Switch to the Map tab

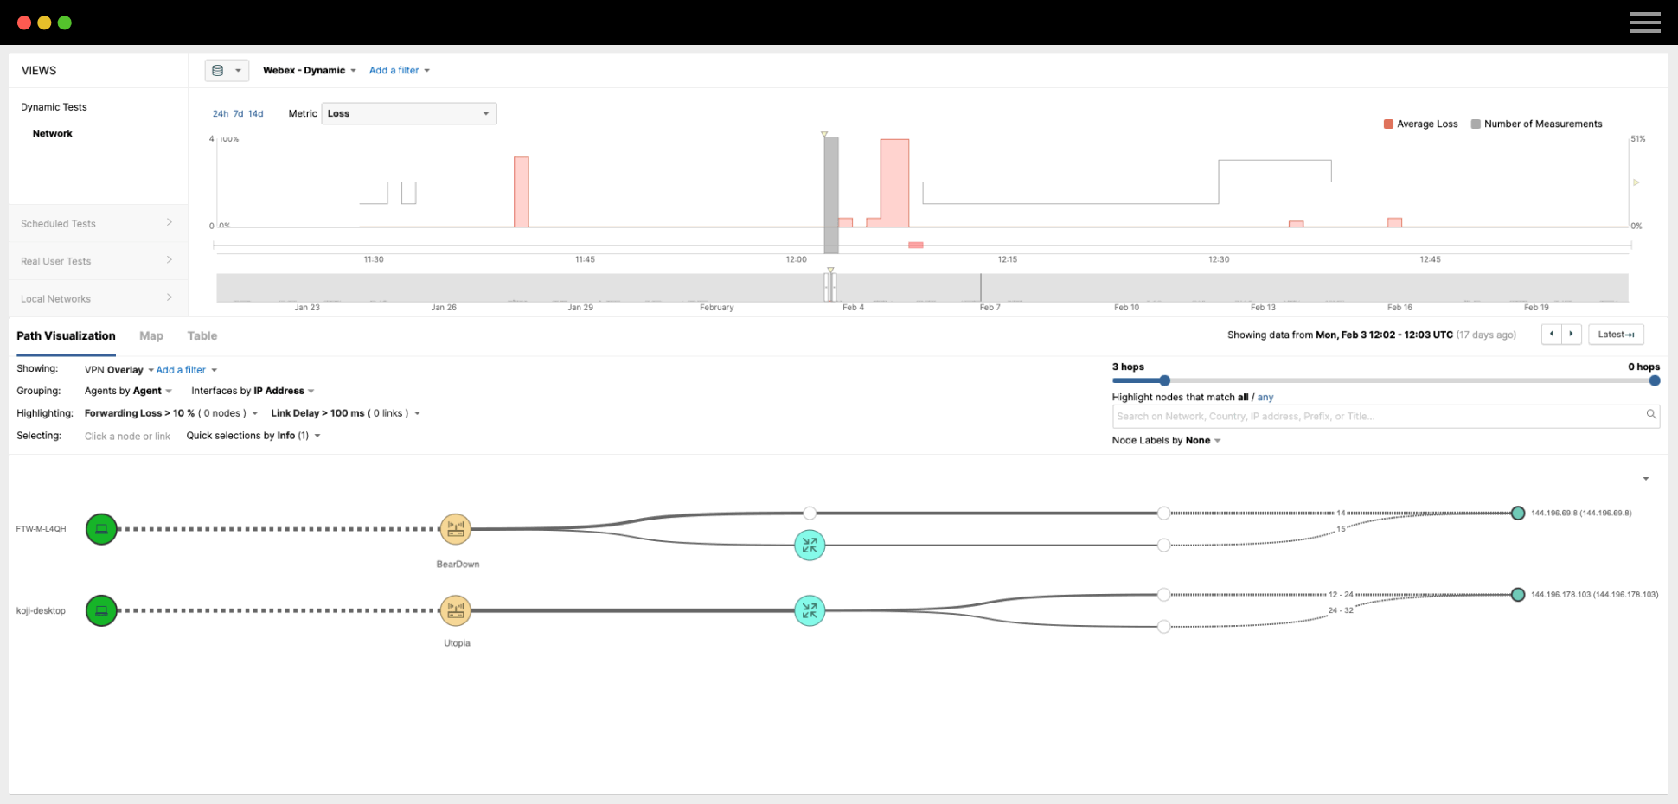pos(151,336)
